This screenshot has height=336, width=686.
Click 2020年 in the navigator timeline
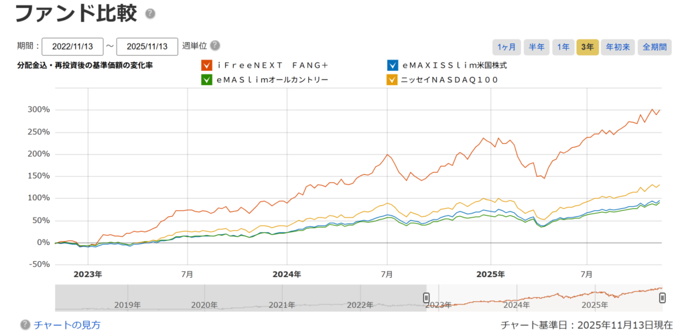[204, 305]
